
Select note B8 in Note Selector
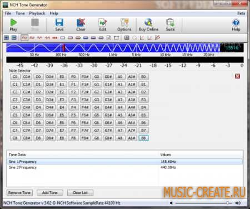(x=143, y=138)
